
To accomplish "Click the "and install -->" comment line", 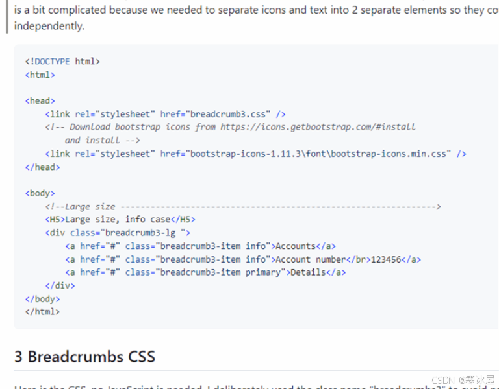I will click(103, 140).
